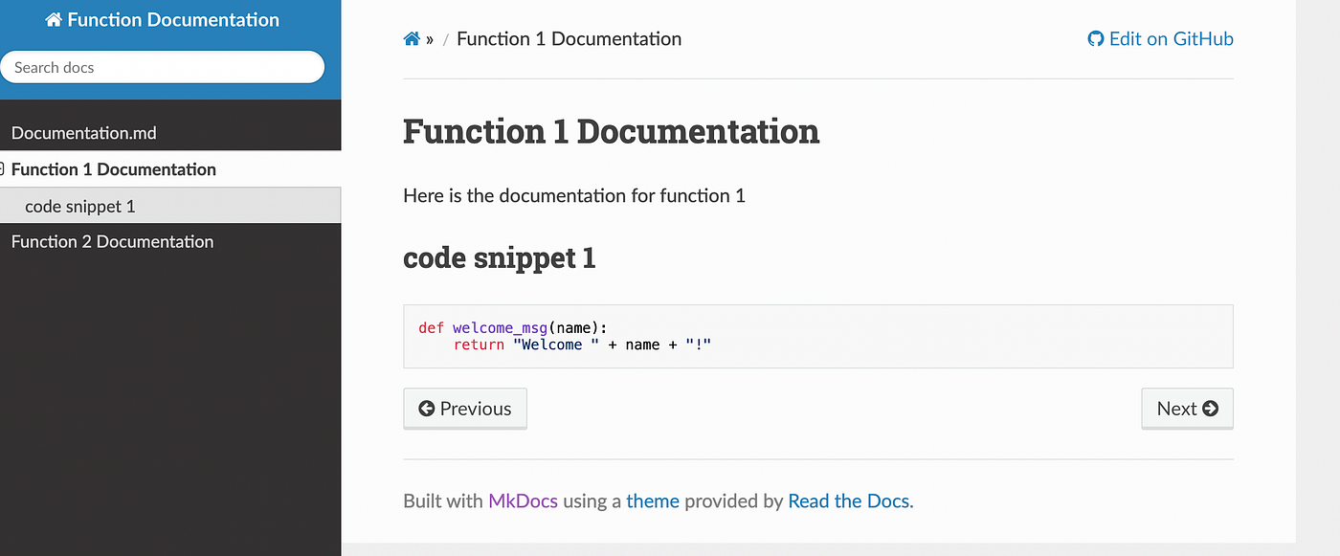This screenshot has height=556, width=1340.
Task: Select Function 2 Documentation in the sidebar
Action: [x=112, y=242]
